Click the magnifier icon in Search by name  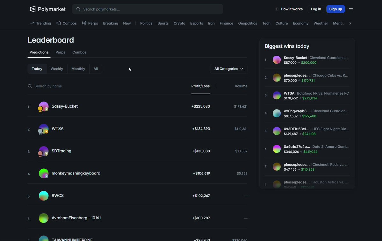point(30,86)
